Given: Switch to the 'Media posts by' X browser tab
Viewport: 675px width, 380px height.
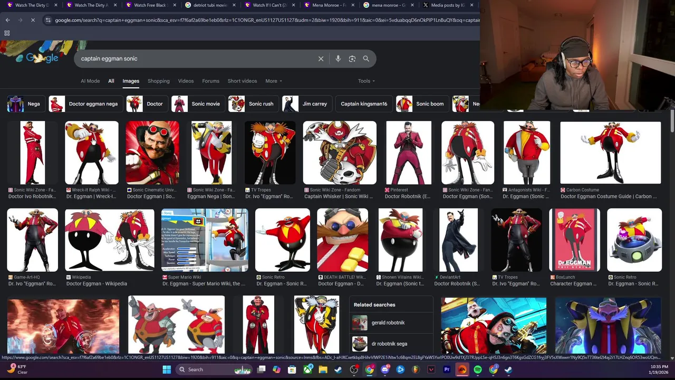Looking at the screenshot, I should tap(447, 5).
